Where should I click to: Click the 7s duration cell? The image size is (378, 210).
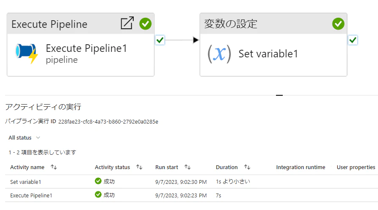tap(218, 195)
